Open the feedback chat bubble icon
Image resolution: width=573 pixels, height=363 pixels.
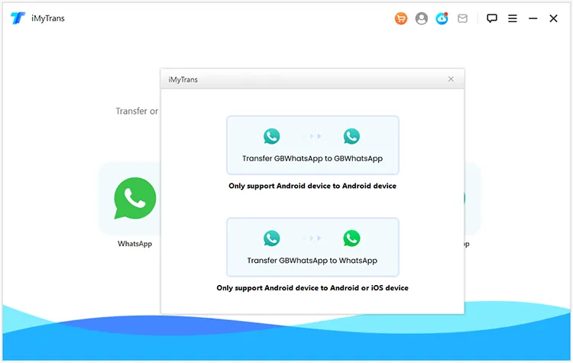[x=492, y=18]
